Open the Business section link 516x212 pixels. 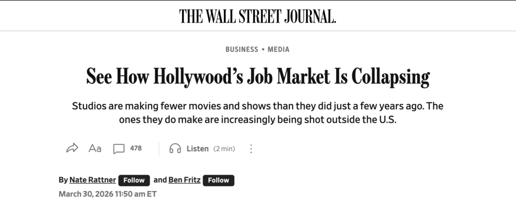coord(242,49)
